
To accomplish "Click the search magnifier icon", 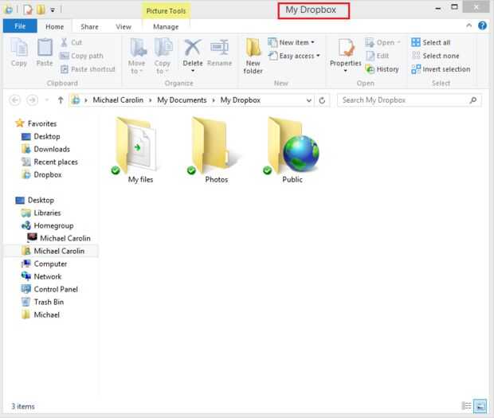I will point(473,100).
